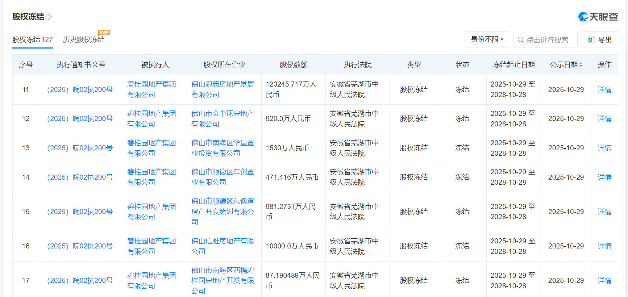Click the 执行法院 column header
Viewport: 628px width, 297px height.
(x=358, y=65)
